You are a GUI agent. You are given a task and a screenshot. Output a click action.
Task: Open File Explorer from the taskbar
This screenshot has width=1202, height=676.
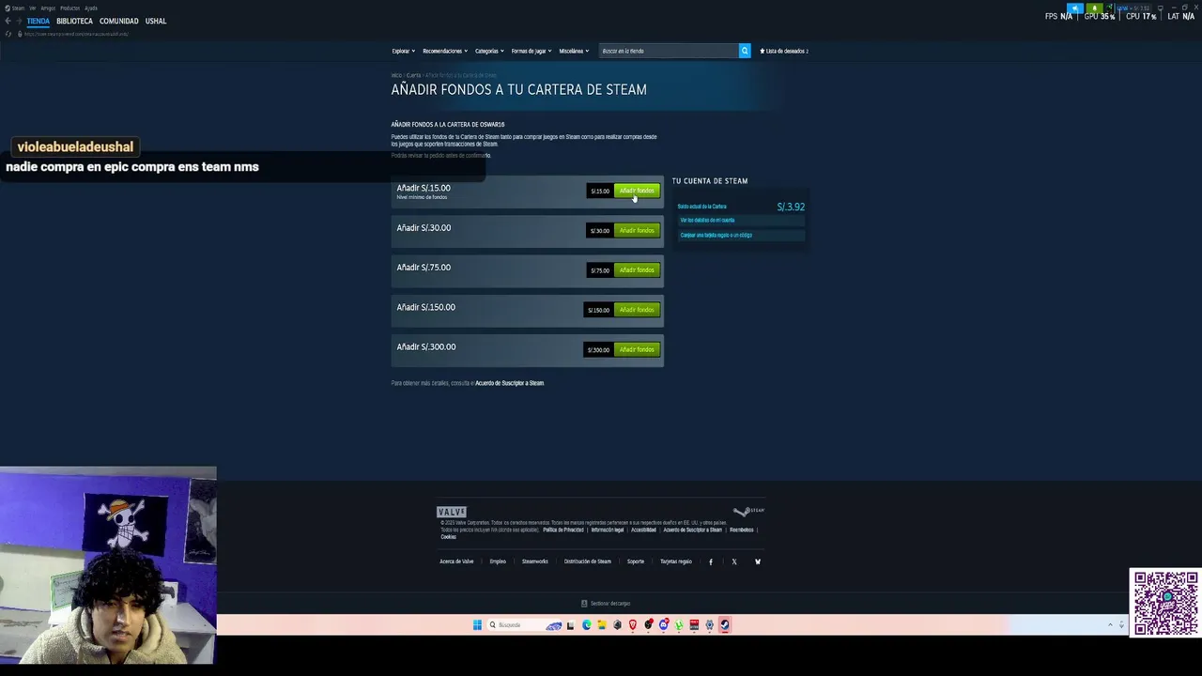coord(602,625)
